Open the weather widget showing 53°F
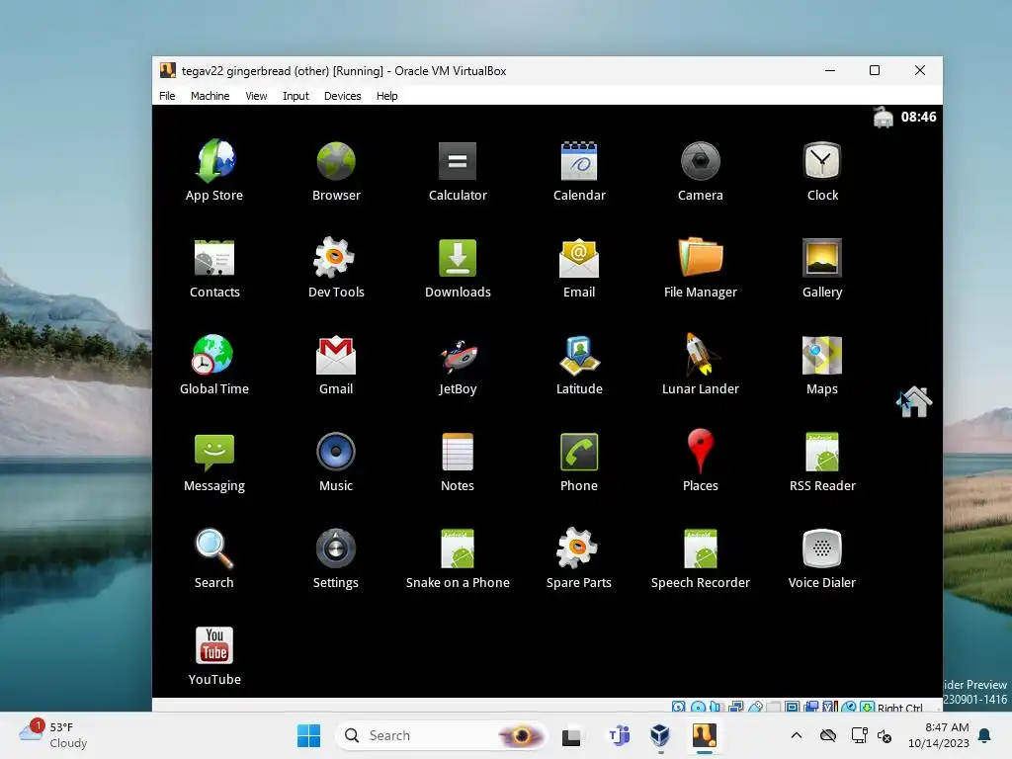1012x759 pixels. 53,735
